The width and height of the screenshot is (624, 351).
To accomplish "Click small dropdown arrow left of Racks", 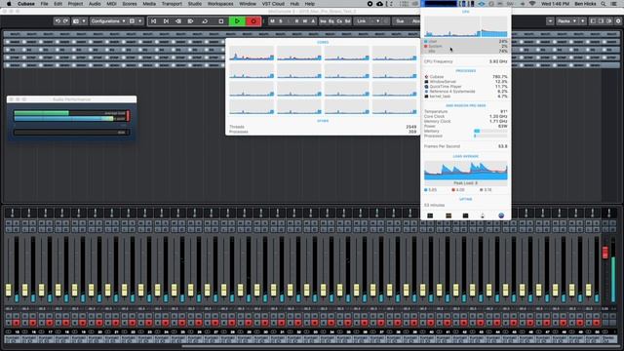I will [550, 21].
